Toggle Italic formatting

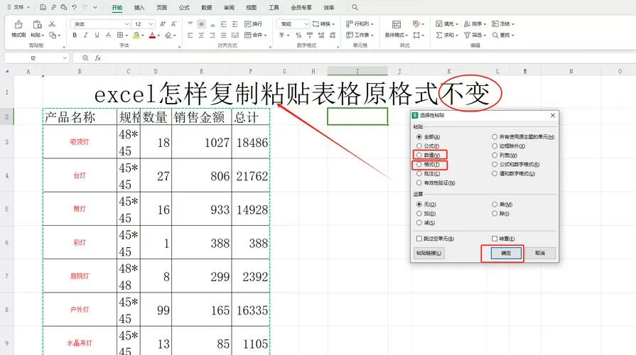(x=85, y=35)
